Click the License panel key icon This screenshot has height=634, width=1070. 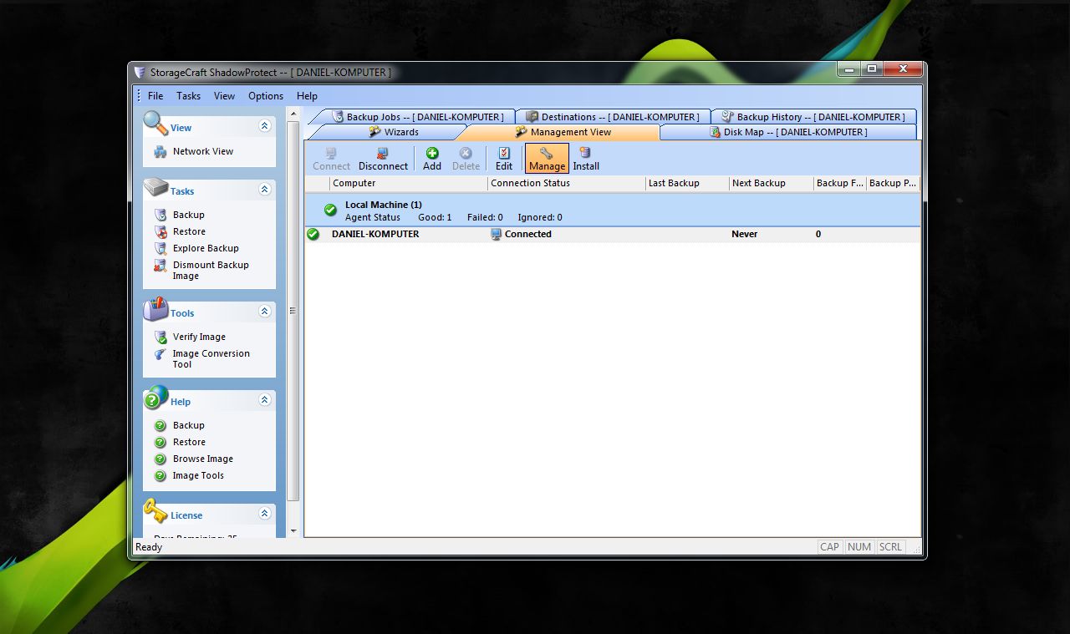[x=155, y=511]
